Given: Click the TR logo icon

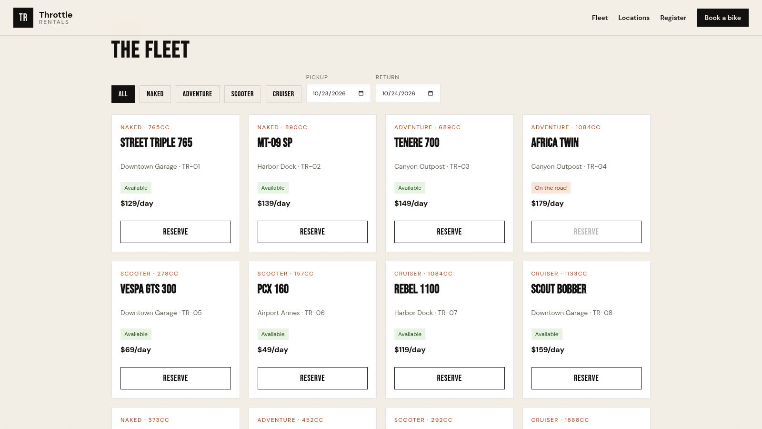Looking at the screenshot, I should [23, 18].
